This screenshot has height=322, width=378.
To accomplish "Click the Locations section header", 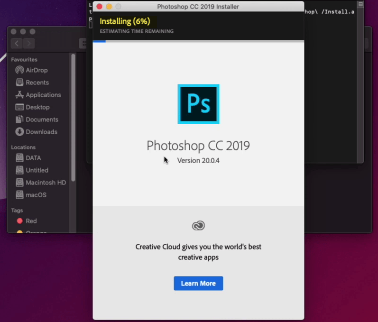I will [23, 147].
